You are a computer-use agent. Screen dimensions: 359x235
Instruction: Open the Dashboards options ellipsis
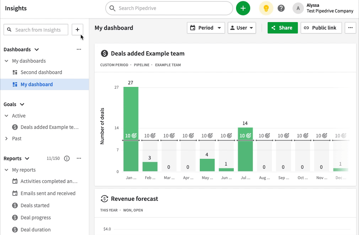click(x=79, y=49)
